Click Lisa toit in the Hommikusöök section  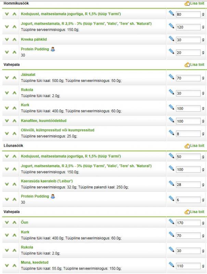point(194,3)
